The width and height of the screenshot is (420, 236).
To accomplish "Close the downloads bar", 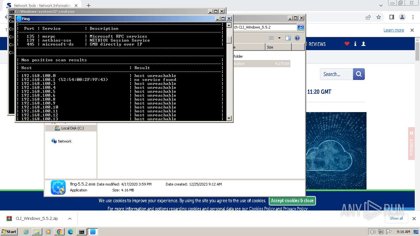I will pos(414,218).
